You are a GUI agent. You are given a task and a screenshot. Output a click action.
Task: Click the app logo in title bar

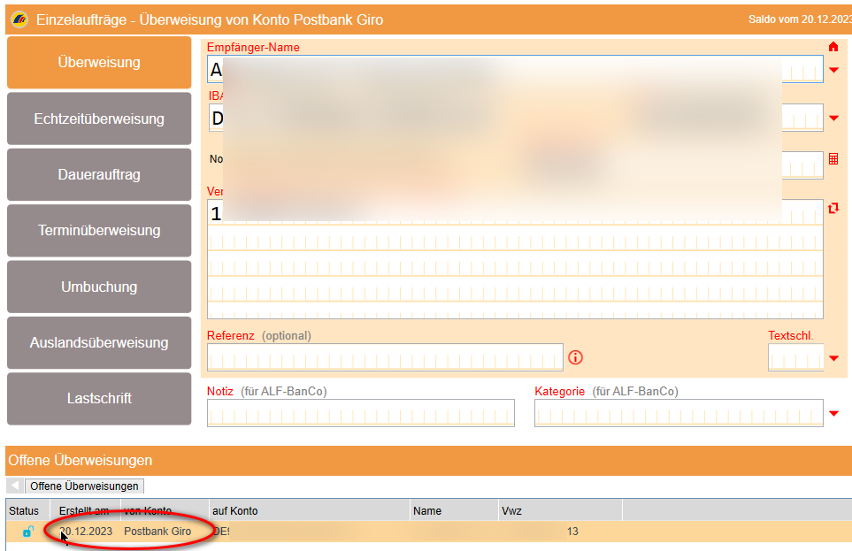pos(19,19)
